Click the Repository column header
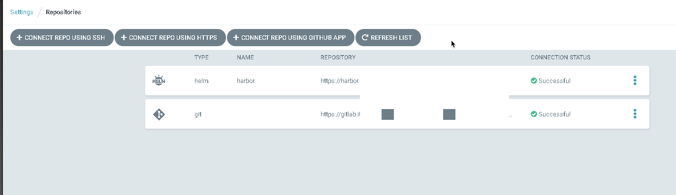The height and width of the screenshot is (195, 676). pyautogui.click(x=338, y=57)
